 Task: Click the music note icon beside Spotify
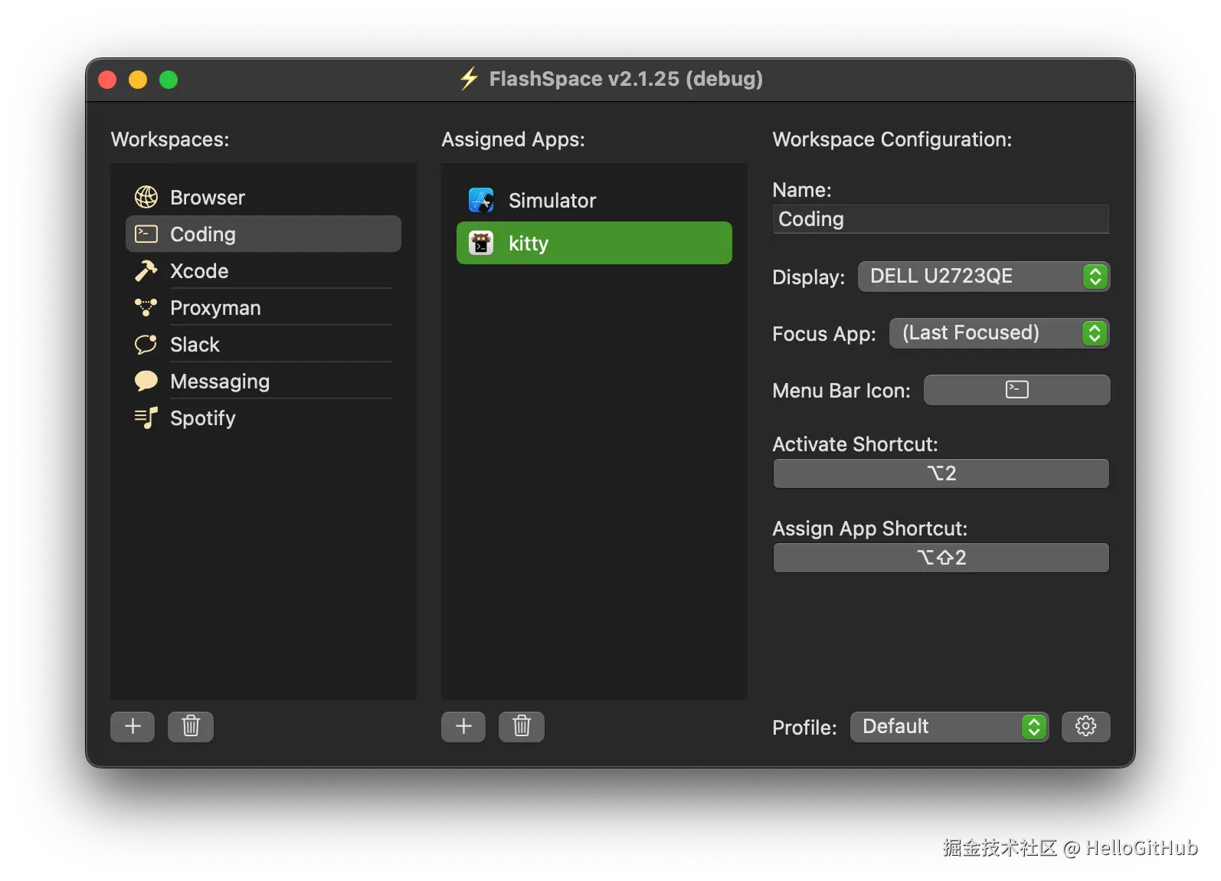tap(146, 418)
